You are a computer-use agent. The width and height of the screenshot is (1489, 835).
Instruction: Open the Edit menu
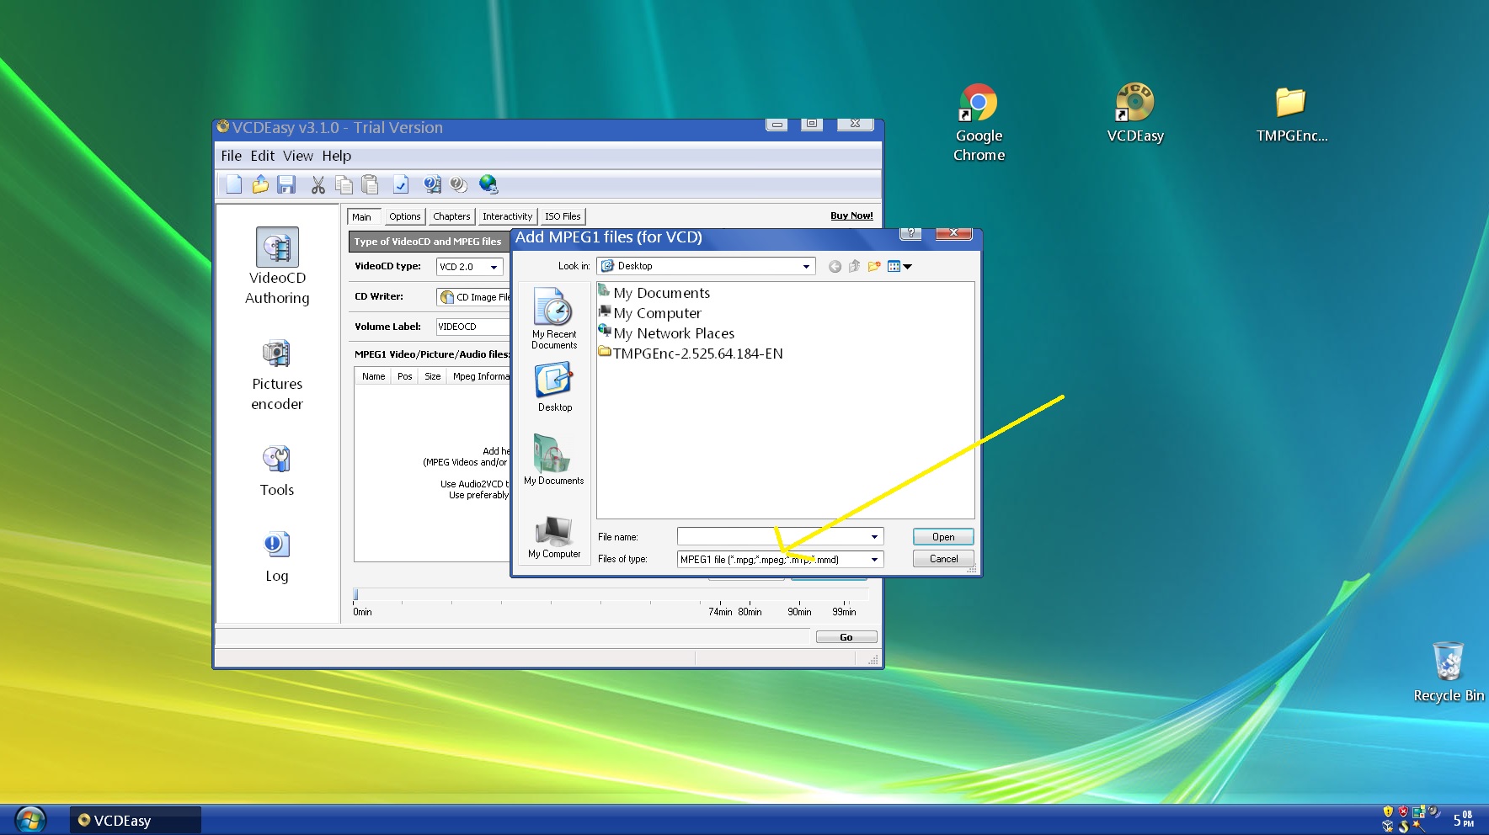(262, 156)
